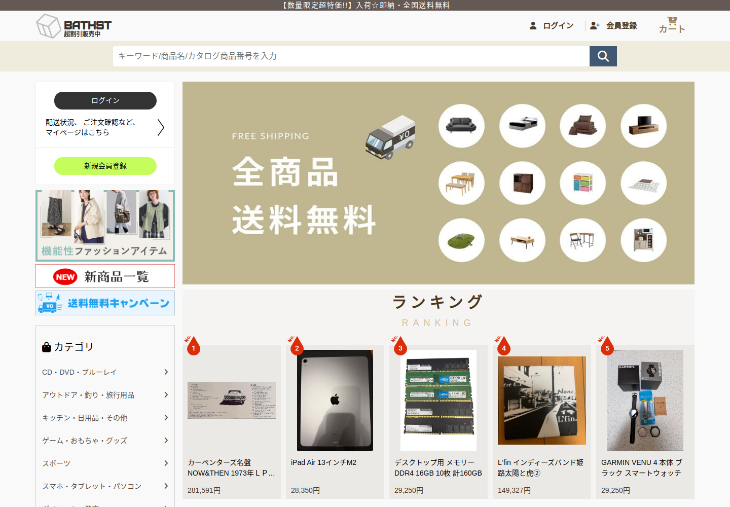
Task: Click the ランキング section heading
Action: pos(438,302)
